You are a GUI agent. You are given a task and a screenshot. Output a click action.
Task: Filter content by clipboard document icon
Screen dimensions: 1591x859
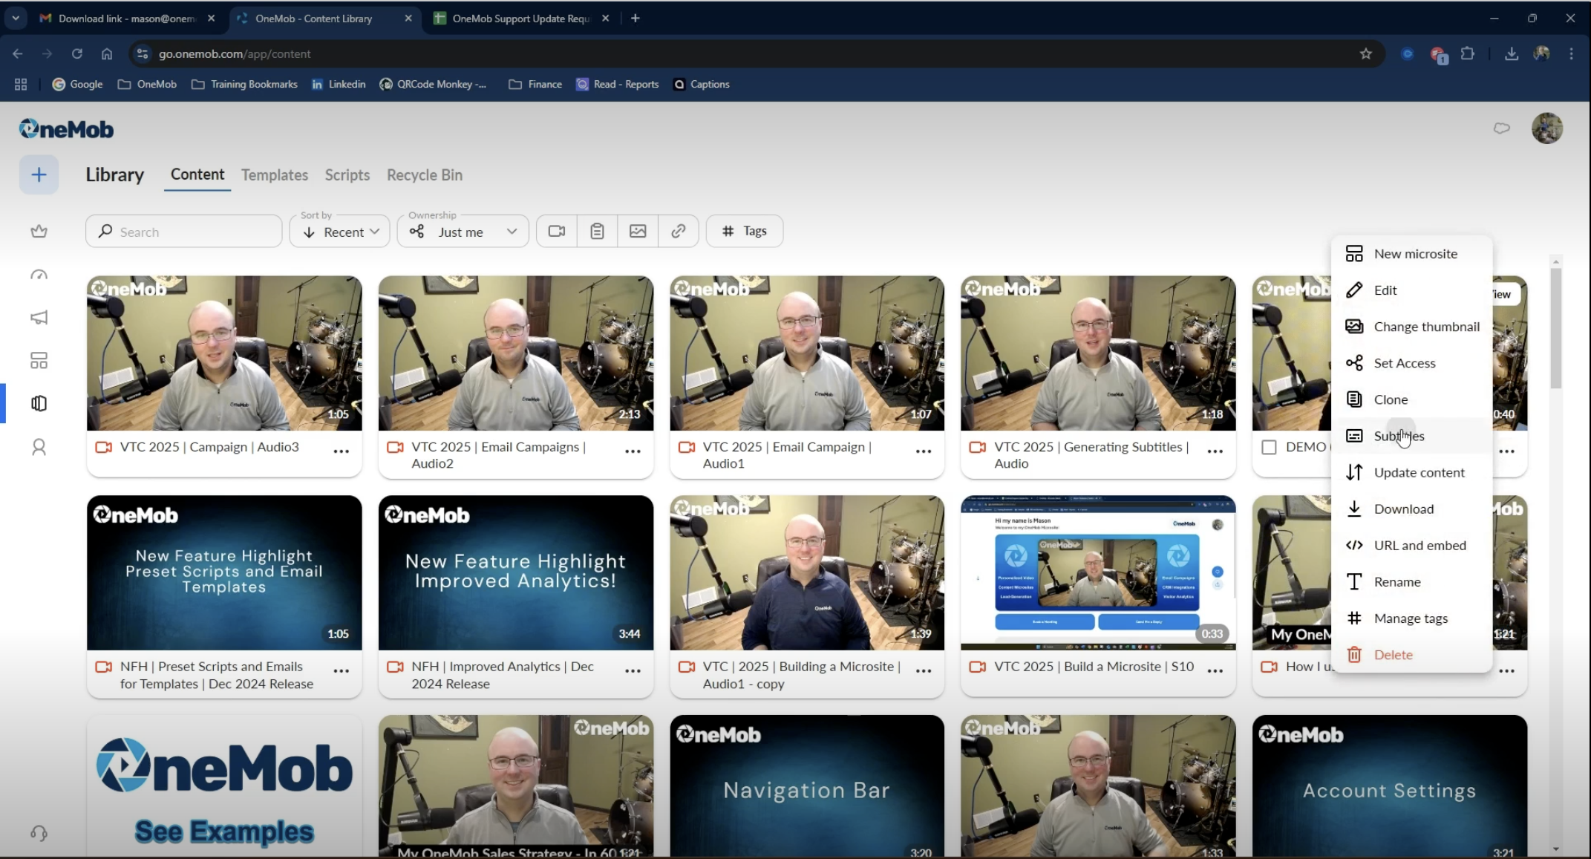tap(597, 231)
